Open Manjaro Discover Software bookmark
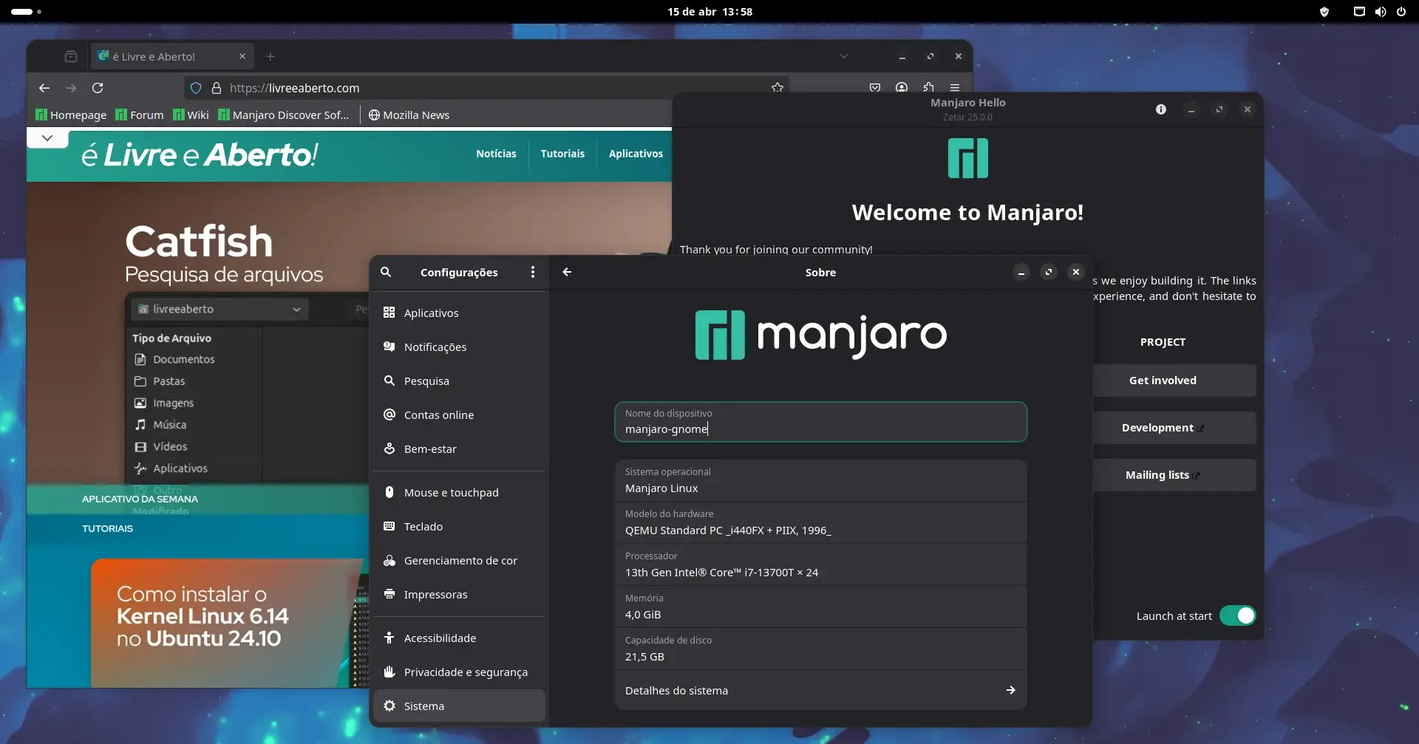The image size is (1419, 744). (284, 115)
